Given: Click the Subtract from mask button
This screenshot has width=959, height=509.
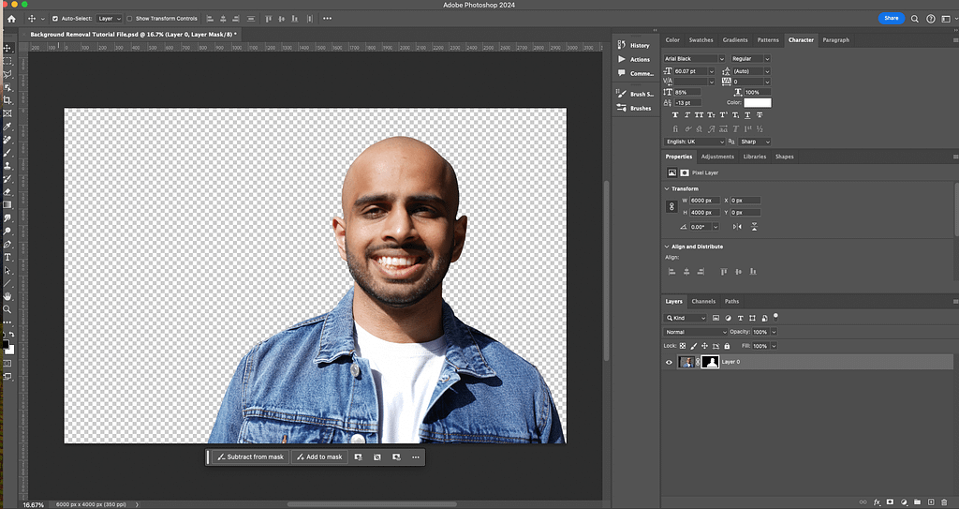Looking at the screenshot, I should pos(249,457).
